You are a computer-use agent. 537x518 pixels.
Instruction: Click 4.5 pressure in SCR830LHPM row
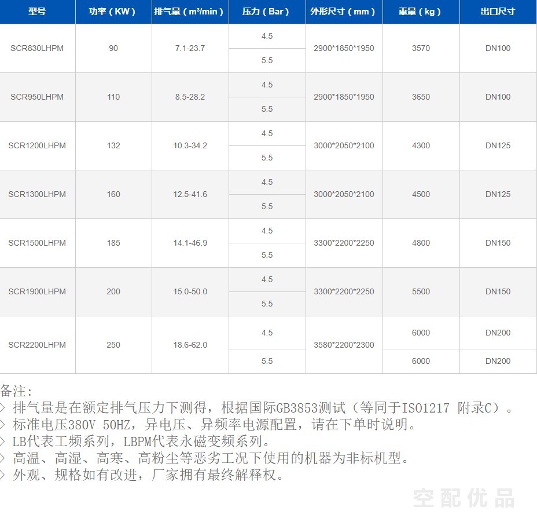[267, 37]
